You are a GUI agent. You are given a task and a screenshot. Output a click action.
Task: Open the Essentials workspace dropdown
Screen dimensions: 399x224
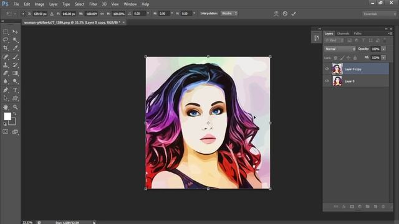tap(380, 14)
